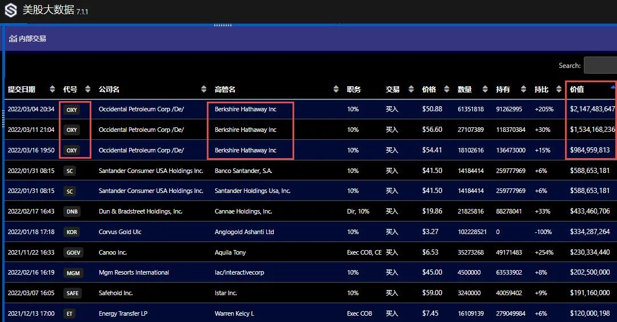Select the GOEV ticker badge
Viewport: 617px width, 322px height.
coord(73,252)
